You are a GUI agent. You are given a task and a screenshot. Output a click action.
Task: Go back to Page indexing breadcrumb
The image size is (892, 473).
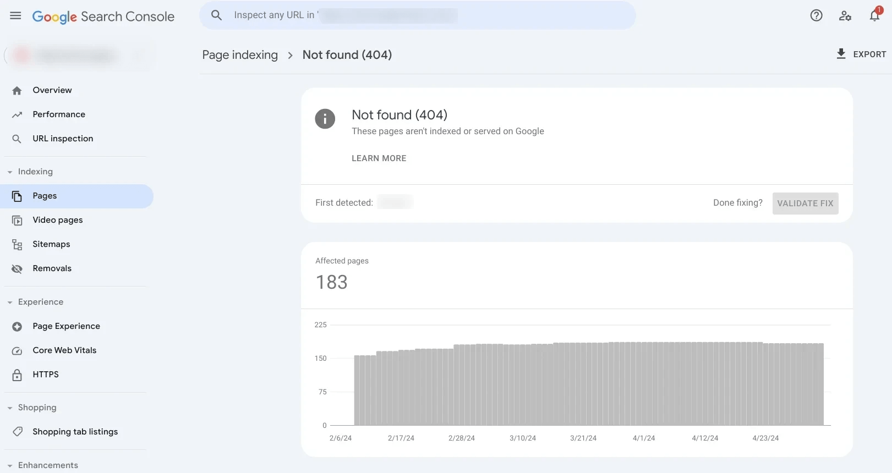pos(240,55)
